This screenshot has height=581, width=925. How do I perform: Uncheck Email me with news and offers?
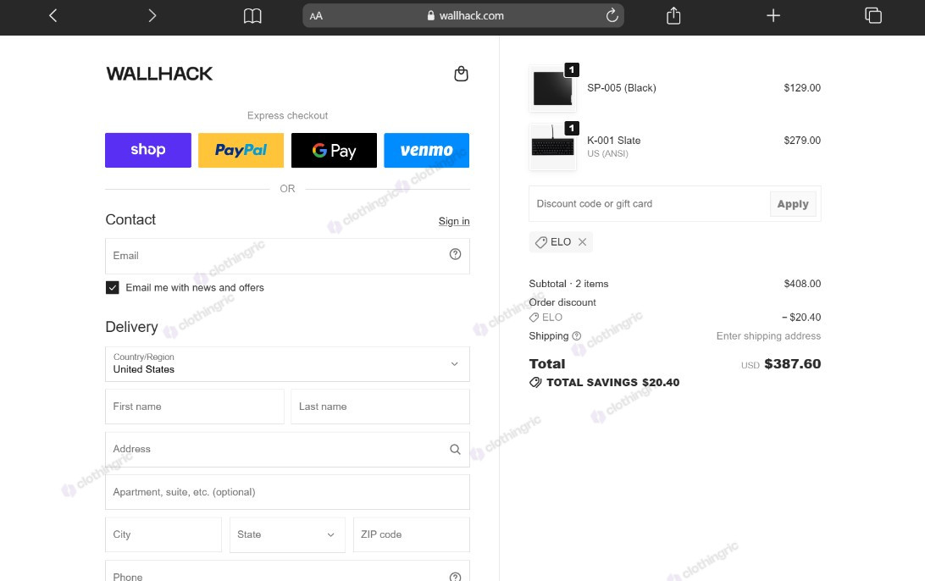coord(112,287)
